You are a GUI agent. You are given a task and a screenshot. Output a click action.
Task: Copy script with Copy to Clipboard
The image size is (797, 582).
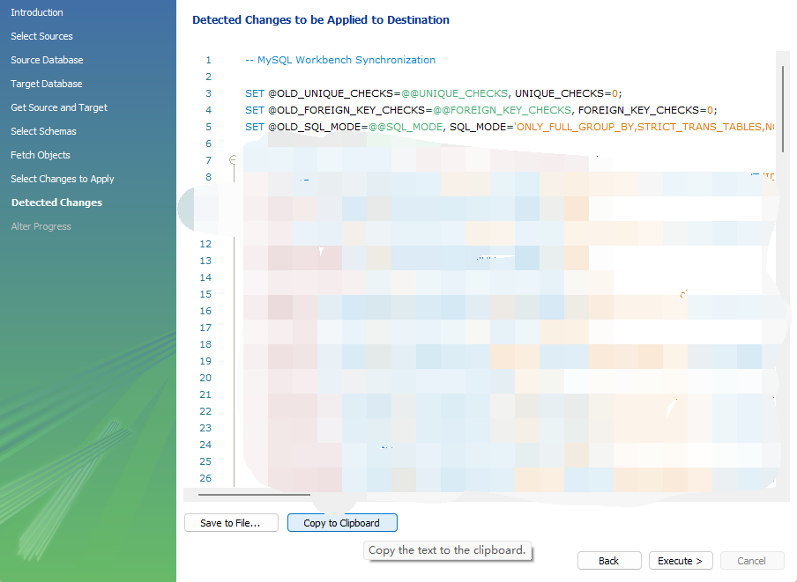[342, 523]
